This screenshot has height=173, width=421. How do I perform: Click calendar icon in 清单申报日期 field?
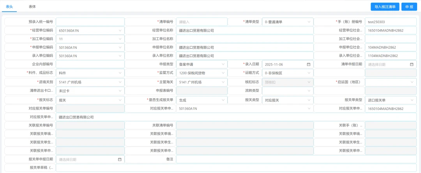[412, 64]
